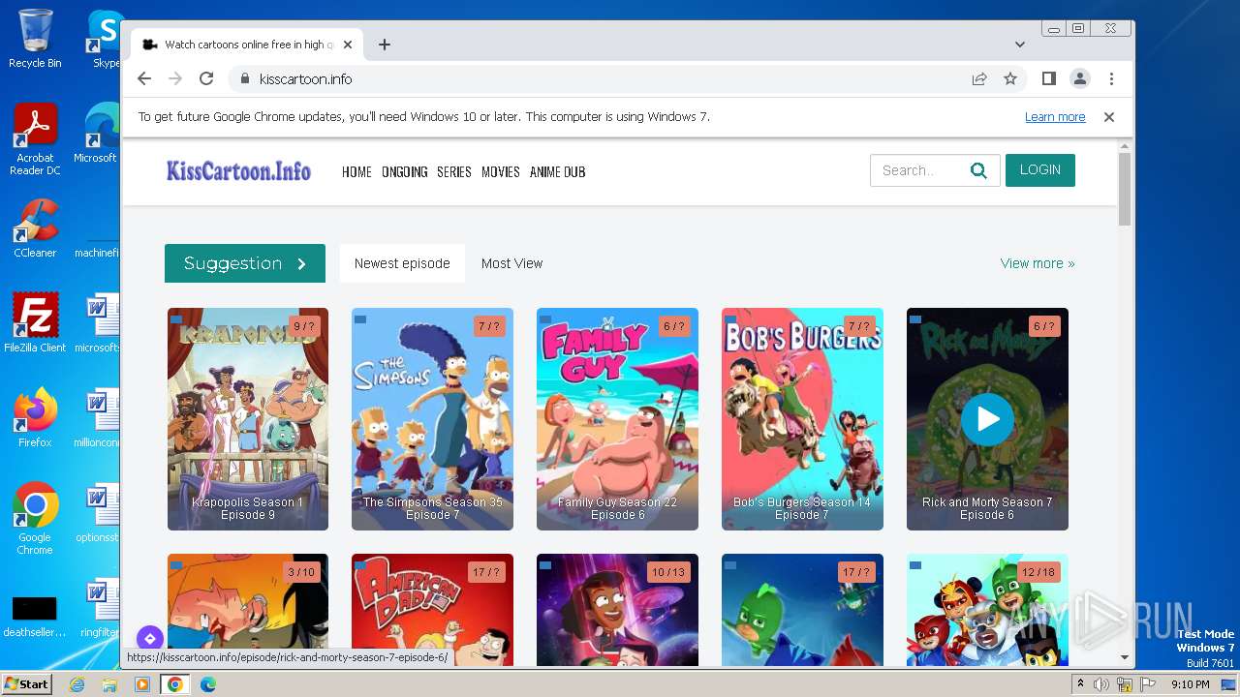This screenshot has width=1240, height=697.
Task: Click the volume speaker tray icon
Action: tap(1101, 684)
